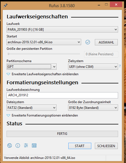Viewport: 126px width, 163px height.
Task: Click the Laufwerksbezeichnung ARCH_201912 field
Action: (x=62, y=95)
